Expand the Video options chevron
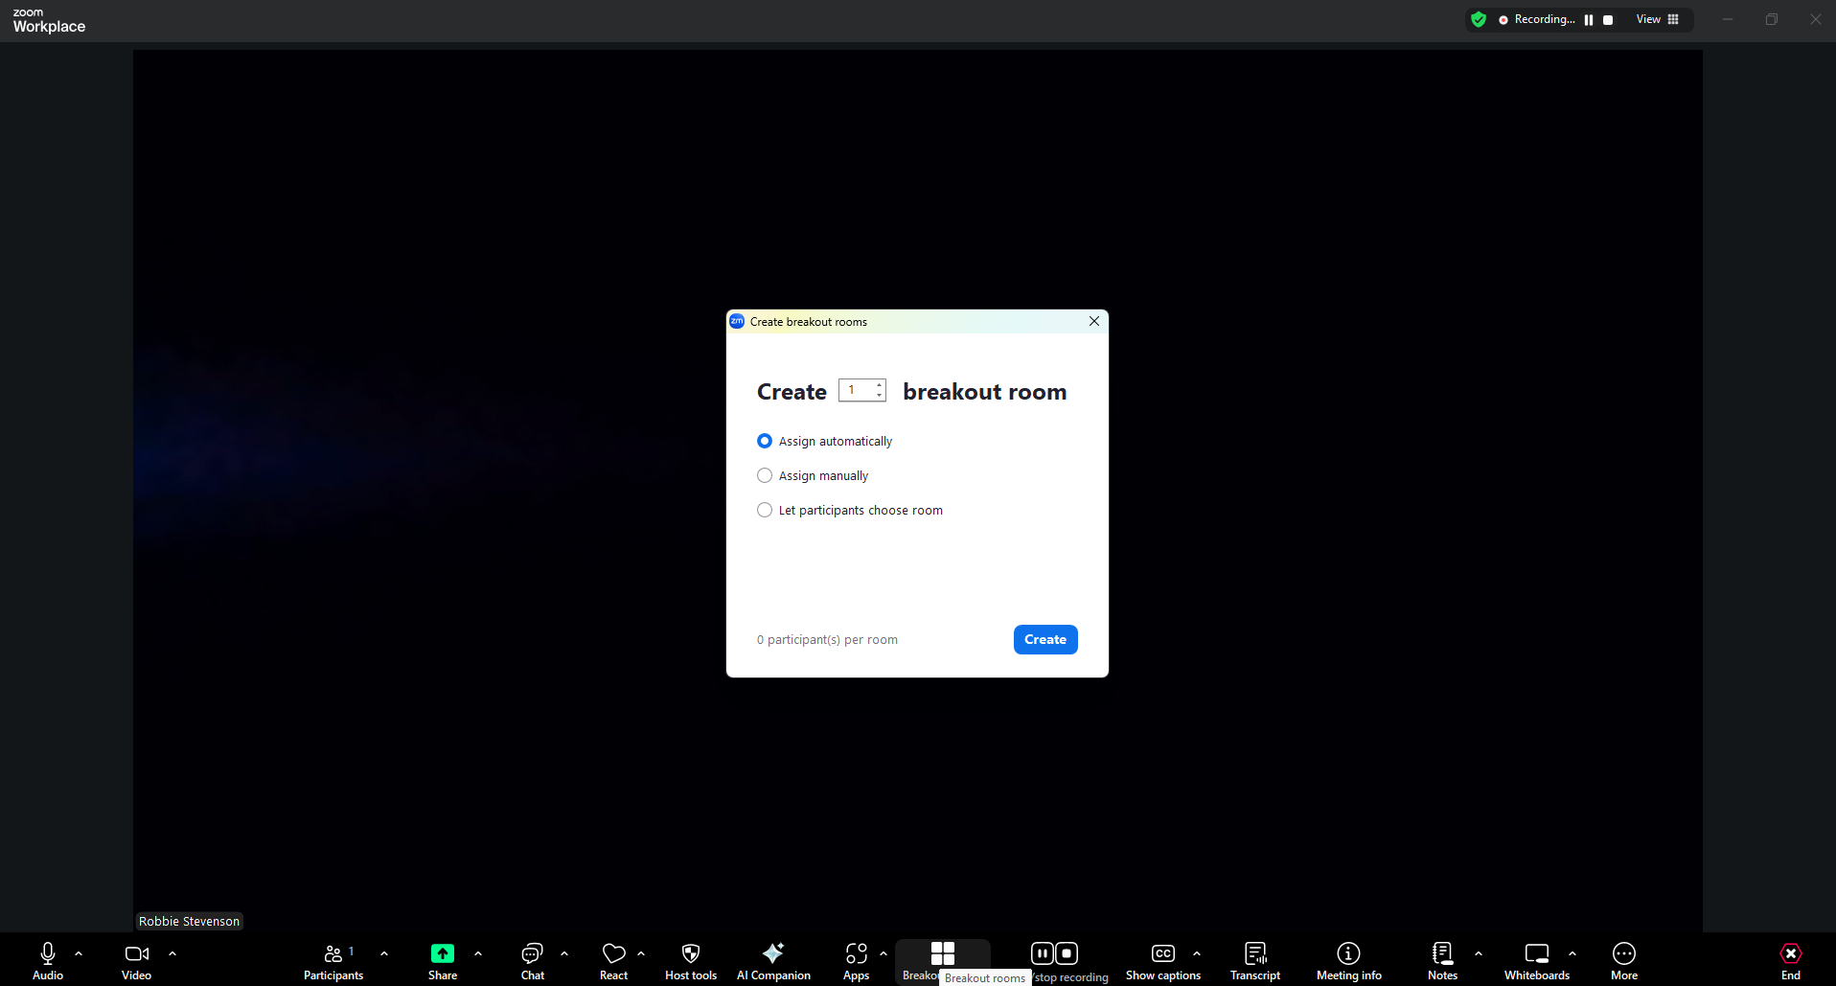1836x986 pixels. (172, 953)
